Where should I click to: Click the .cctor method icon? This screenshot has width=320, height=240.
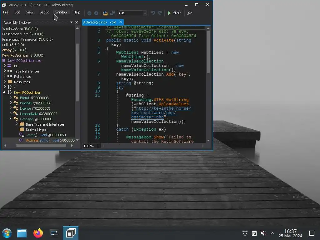[21, 135]
